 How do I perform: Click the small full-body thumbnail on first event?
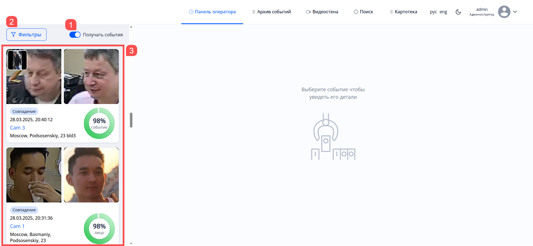(17, 60)
